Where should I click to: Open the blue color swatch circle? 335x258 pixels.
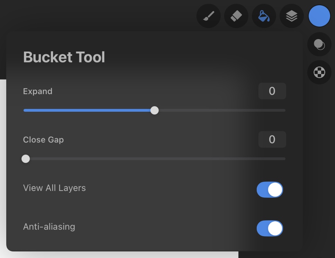319,16
